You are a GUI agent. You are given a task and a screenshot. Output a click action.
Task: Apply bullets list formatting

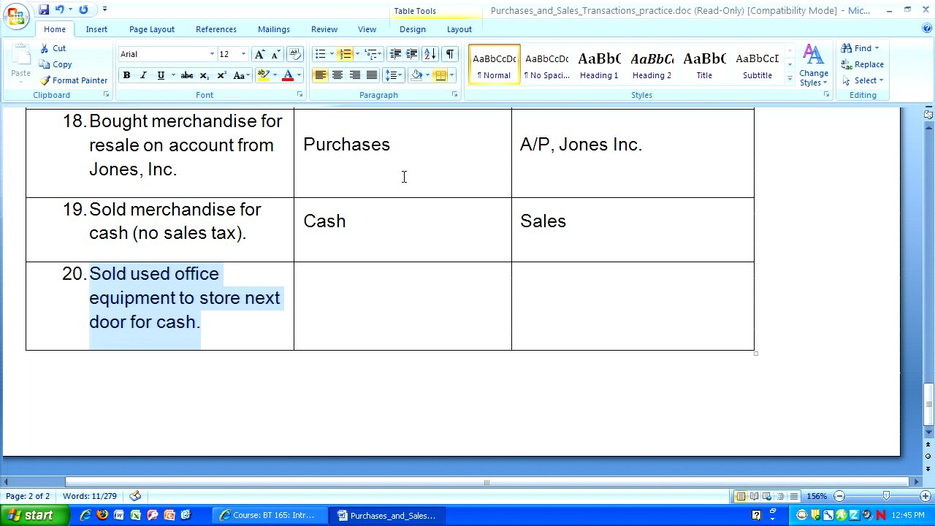(x=320, y=54)
